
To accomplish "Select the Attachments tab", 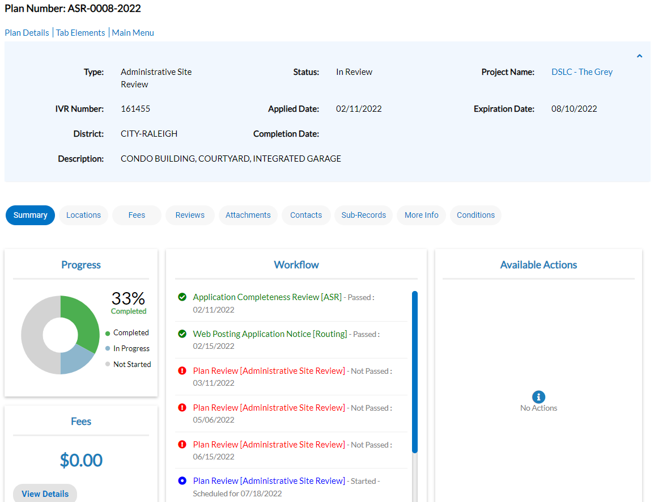I will tap(248, 215).
